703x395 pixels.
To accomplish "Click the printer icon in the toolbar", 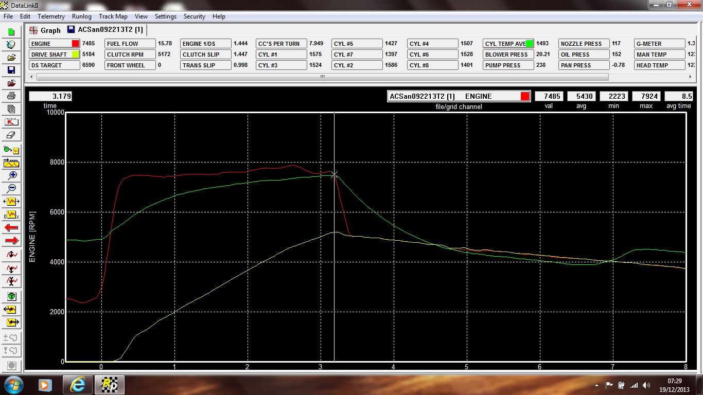I will (11, 96).
